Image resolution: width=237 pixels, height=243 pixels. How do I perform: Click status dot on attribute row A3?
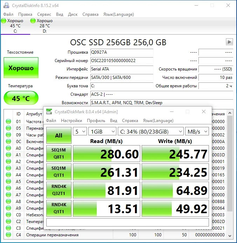pos(8,168)
